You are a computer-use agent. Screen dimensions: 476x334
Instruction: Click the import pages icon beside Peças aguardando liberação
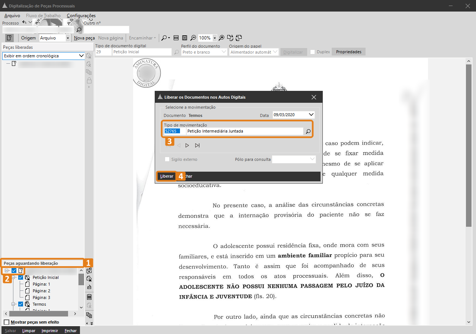(89, 271)
